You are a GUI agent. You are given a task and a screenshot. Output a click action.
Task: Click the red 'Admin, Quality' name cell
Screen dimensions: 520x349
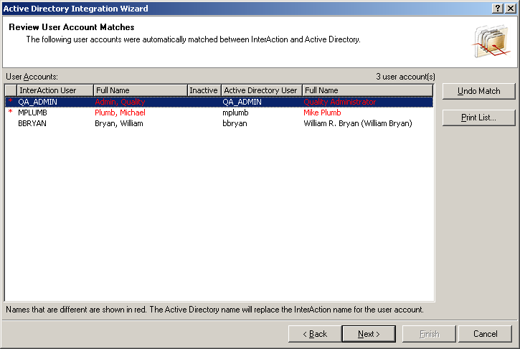point(120,102)
